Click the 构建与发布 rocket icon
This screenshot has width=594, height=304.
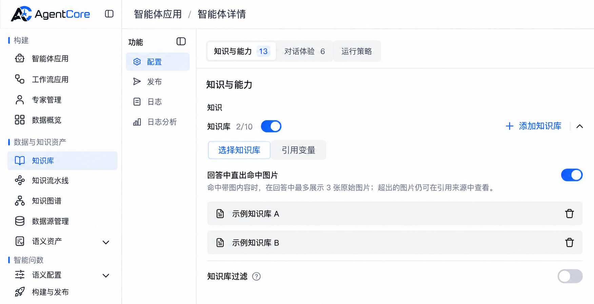[20, 292]
